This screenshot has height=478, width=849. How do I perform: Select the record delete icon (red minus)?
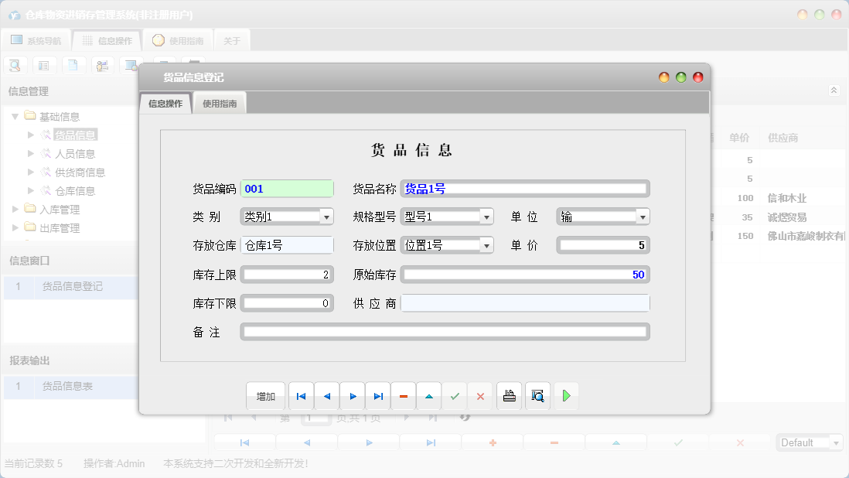[403, 395]
